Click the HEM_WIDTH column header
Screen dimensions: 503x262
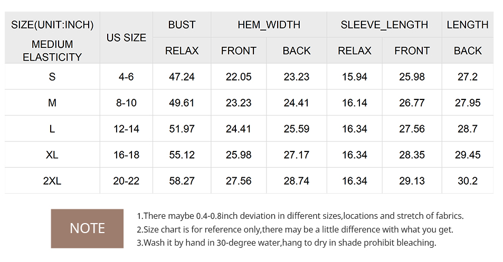[269, 25]
